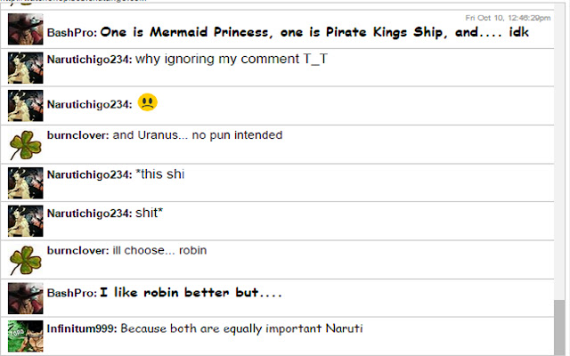This screenshot has height=356, width=570.
Task: Click burnclover's clover avatar beside 'ill choose... robin'
Action: (x=26, y=260)
